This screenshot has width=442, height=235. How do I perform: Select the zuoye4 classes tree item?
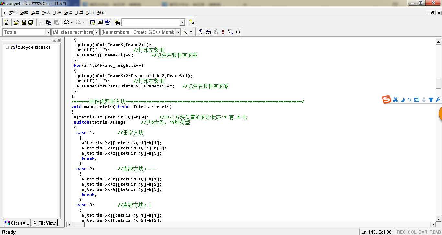34,47
